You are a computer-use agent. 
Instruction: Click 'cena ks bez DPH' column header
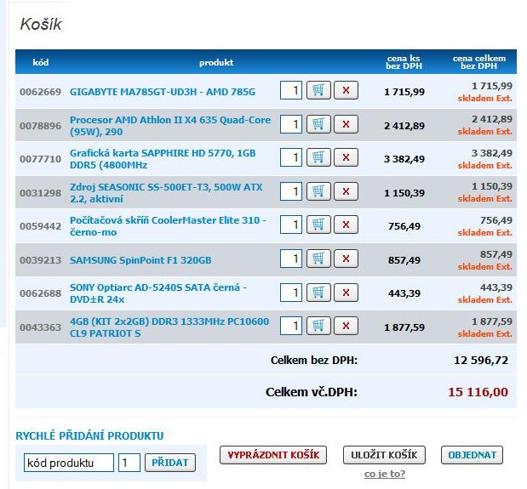(x=404, y=62)
